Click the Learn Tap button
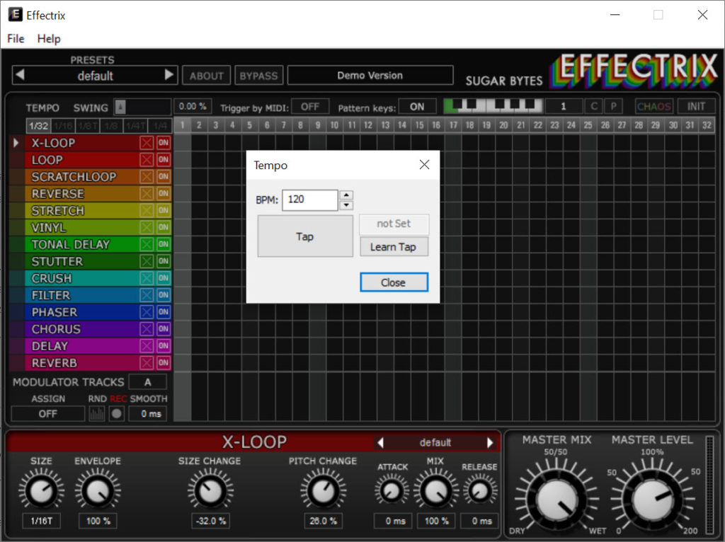 click(x=393, y=247)
